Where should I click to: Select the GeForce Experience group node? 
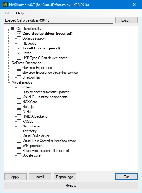pos(27,63)
